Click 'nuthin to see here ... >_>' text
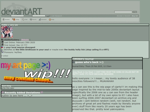 click(x=17, y=95)
